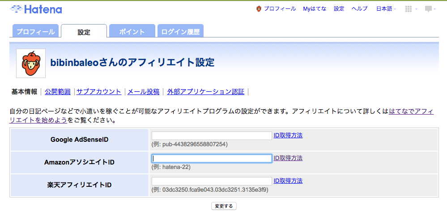Click the example text pub-4438296558807254
Image resolution: width=447 pixels, height=214 pixels.
[x=194, y=144]
